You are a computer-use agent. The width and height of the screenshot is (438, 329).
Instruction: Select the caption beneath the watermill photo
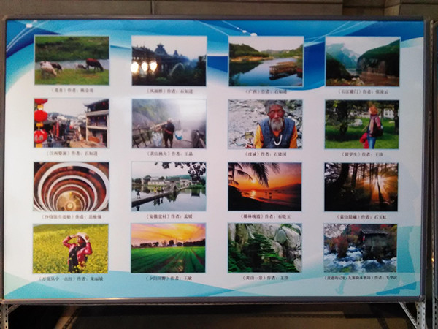(360, 278)
